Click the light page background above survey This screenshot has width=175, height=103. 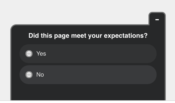(x=74, y=11)
